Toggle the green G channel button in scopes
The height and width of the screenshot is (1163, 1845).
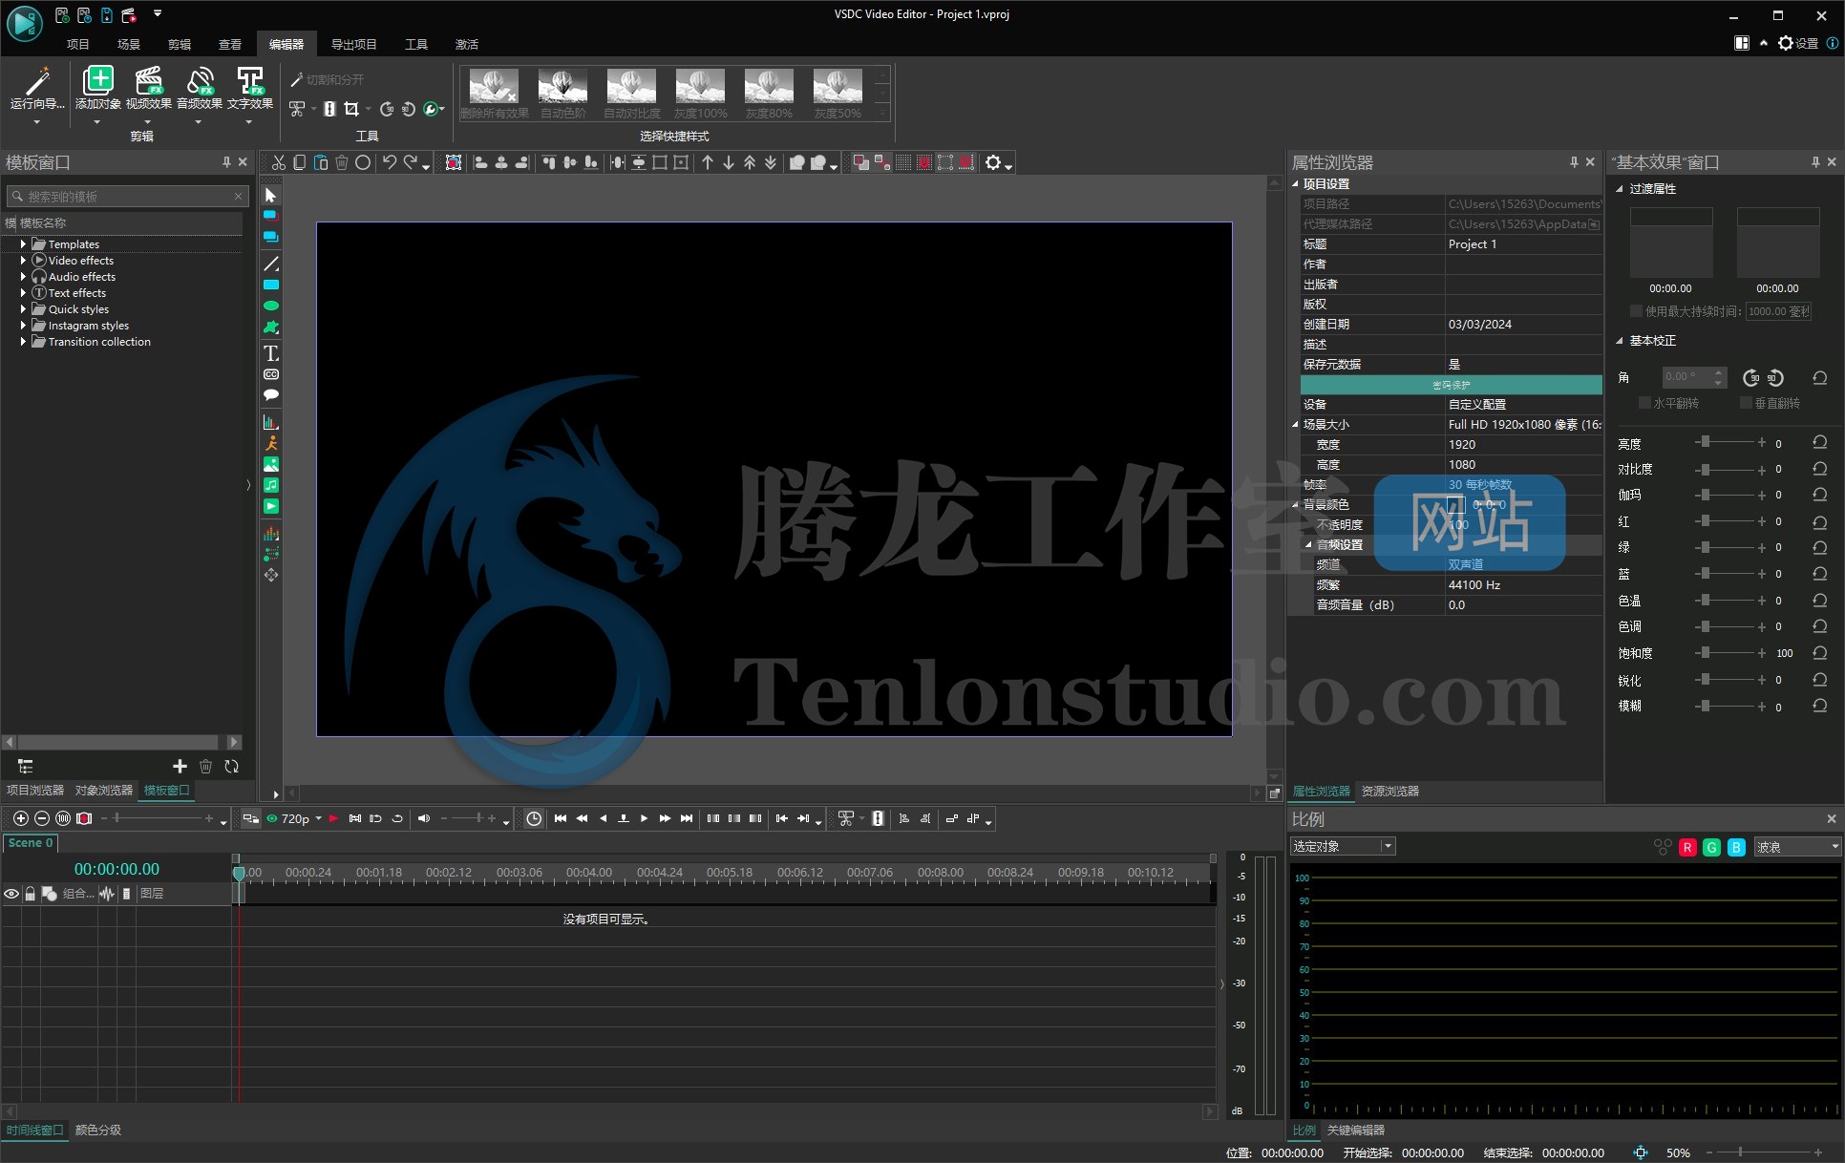pyautogui.click(x=1711, y=847)
